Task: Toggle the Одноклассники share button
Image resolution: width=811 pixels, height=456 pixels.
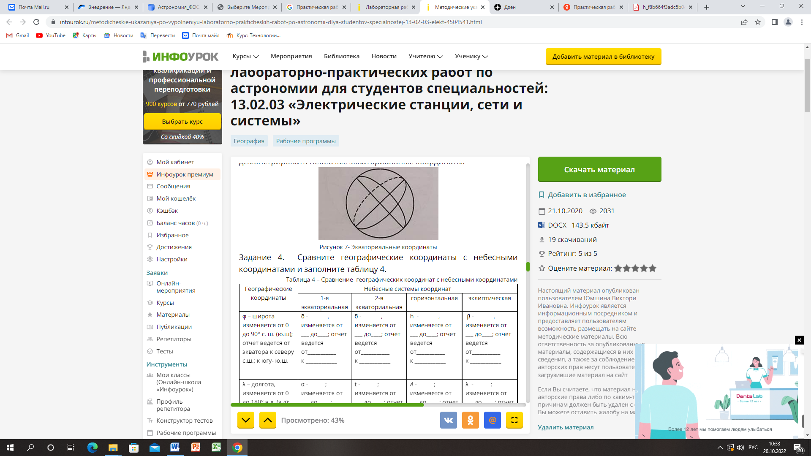Action: click(x=470, y=421)
